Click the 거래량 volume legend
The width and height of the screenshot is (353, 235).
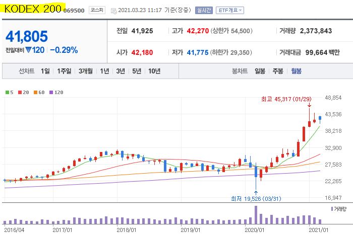click(x=339, y=209)
